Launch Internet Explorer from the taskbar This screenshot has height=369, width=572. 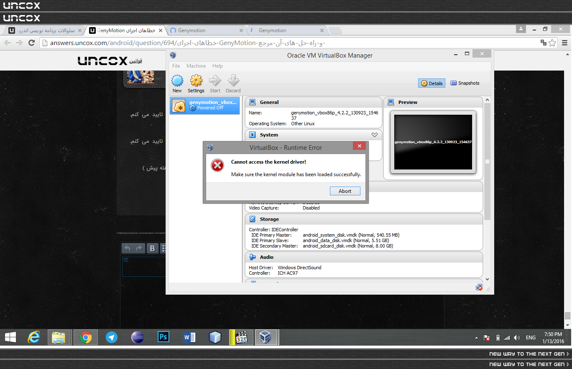click(x=33, y=337)
